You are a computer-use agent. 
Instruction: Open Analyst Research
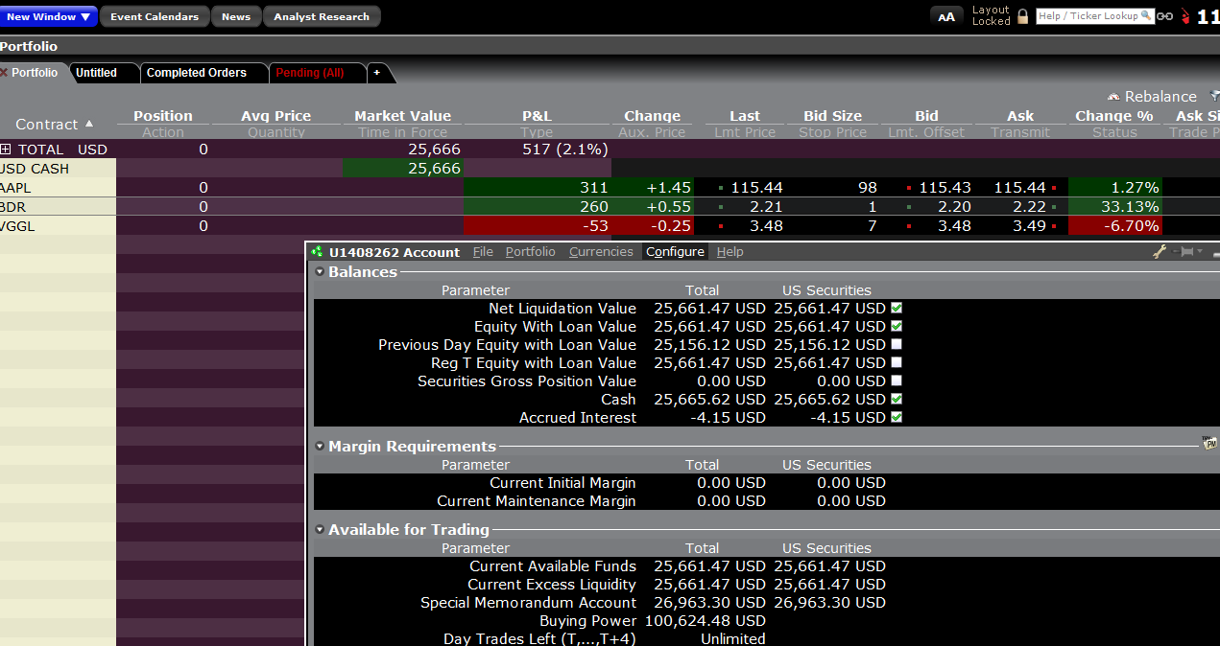coord(322,16)
